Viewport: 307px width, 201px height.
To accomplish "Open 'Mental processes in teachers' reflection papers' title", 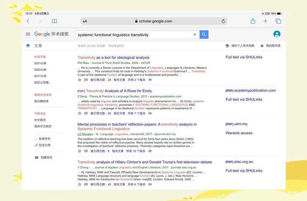I will (x=137, y=126).
